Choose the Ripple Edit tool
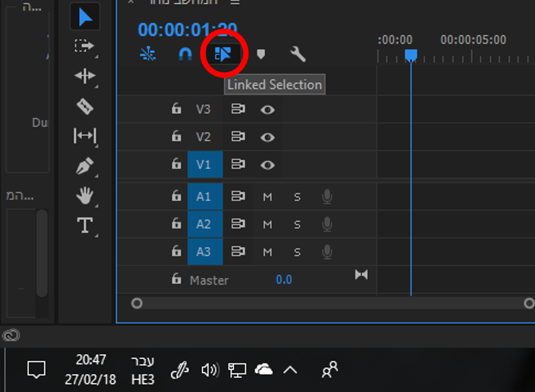The height and width of the screenshot is (392, 535). tap(85, 76)
